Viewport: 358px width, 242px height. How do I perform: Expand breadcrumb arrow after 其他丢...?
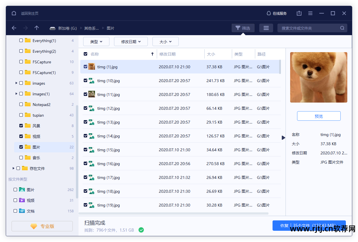[x=103, y=28]
